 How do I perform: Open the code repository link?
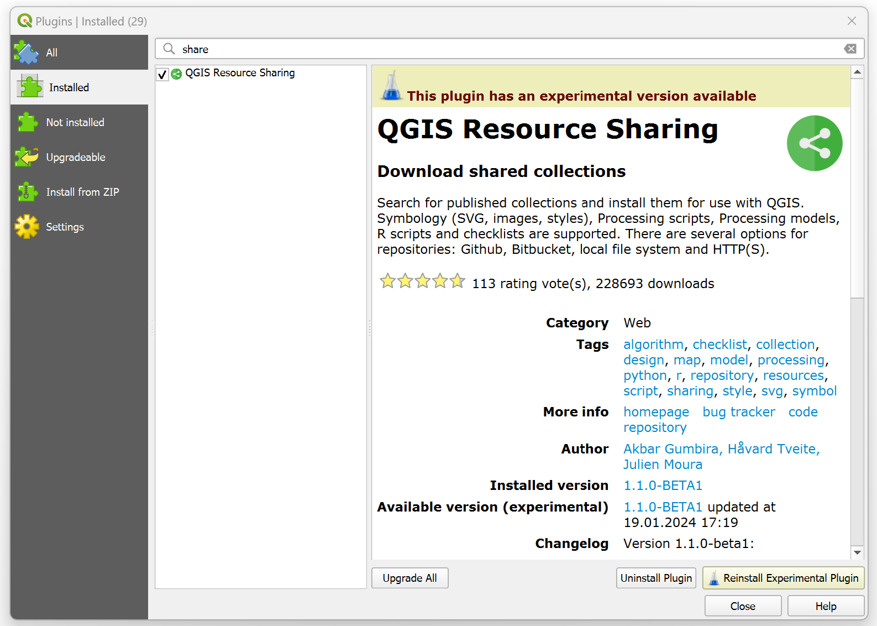721,420
